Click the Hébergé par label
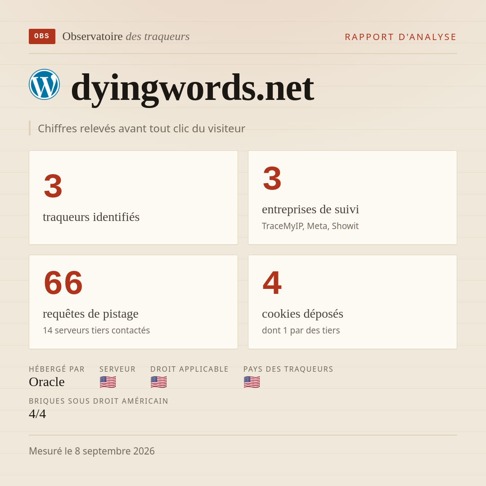Viewport: 486px width, 486px height. [x=57, y=369]
